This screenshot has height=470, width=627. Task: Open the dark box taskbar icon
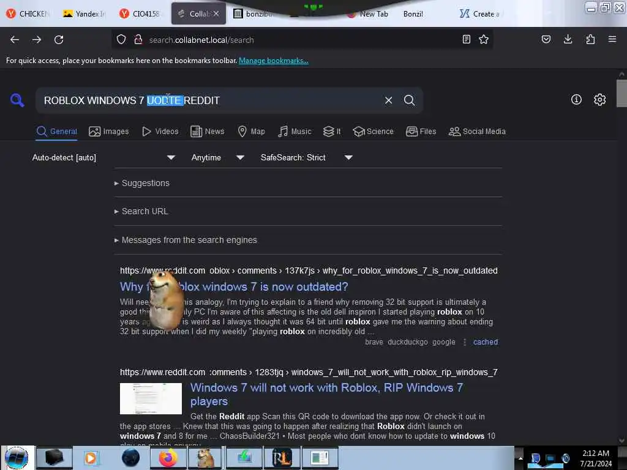point(54,458)
